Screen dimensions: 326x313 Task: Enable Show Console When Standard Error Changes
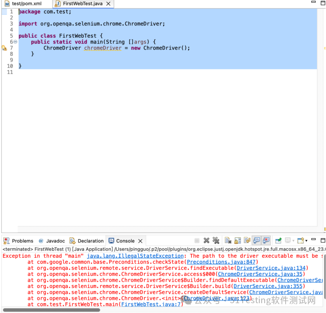tap(266, 240)
